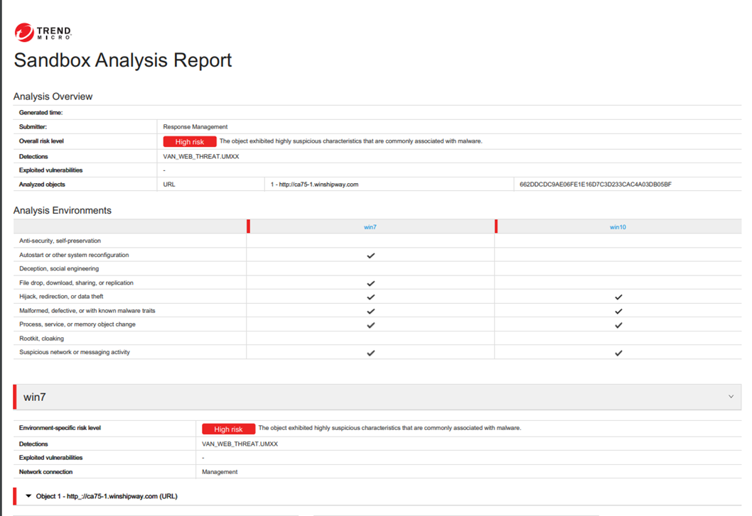Click the Autostart checkmark under win7

pyautogui.click(x=370, y=256)
